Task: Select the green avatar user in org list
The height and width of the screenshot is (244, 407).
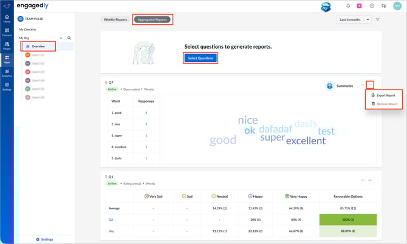Action: click(x=27, y=89)
